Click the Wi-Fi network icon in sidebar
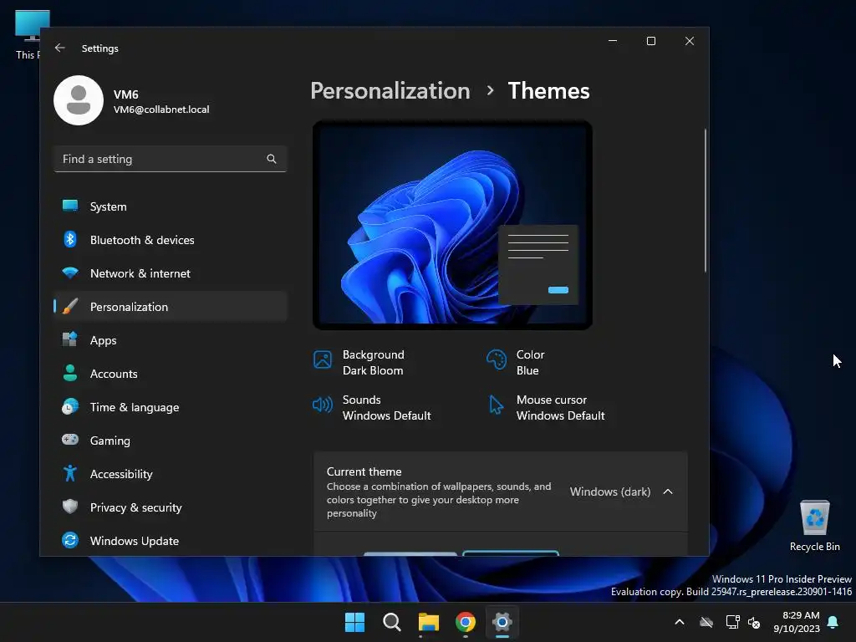Image resolution: width=856 pixels, height=642 pixels. click(70, 273)
